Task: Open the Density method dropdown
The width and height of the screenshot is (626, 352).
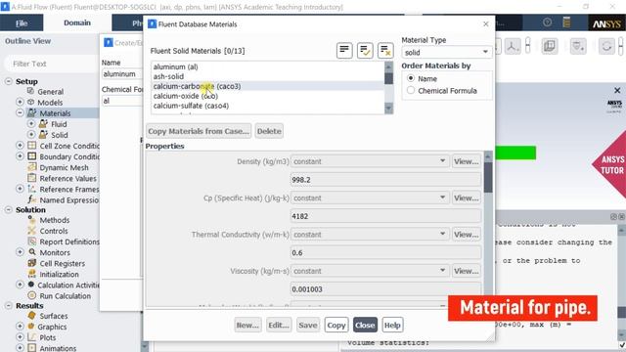Action: (370, 161)
